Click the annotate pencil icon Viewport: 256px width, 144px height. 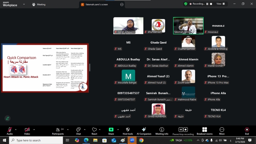pos(7,118)
